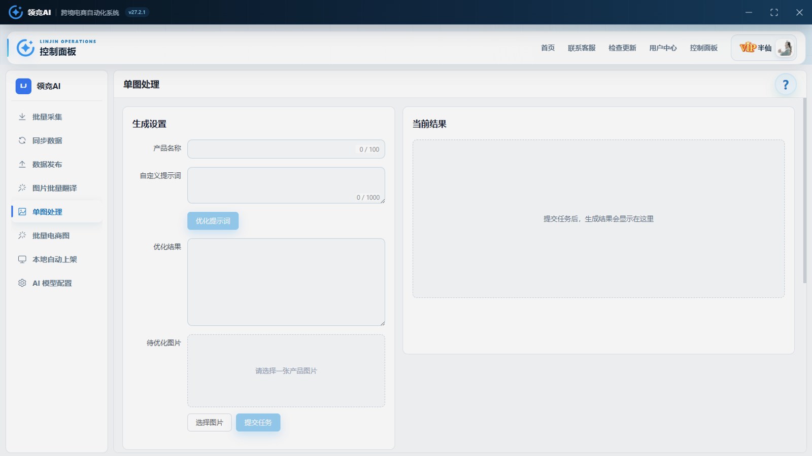The image size is (812, 456).
Task: Click the 请选择一张产品图片 upload area
Action: [x=286, y=371]
